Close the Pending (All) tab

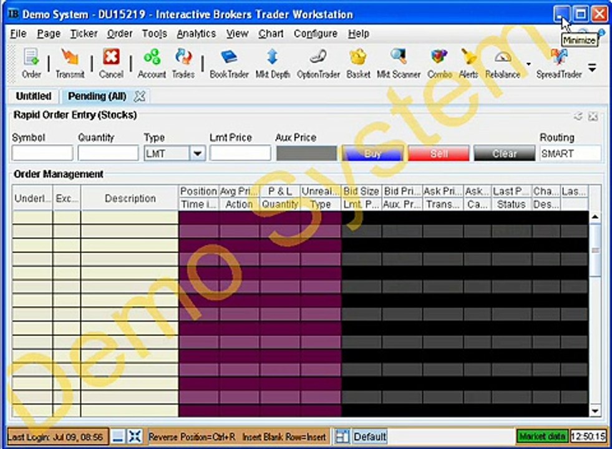(x=140, y=97)
